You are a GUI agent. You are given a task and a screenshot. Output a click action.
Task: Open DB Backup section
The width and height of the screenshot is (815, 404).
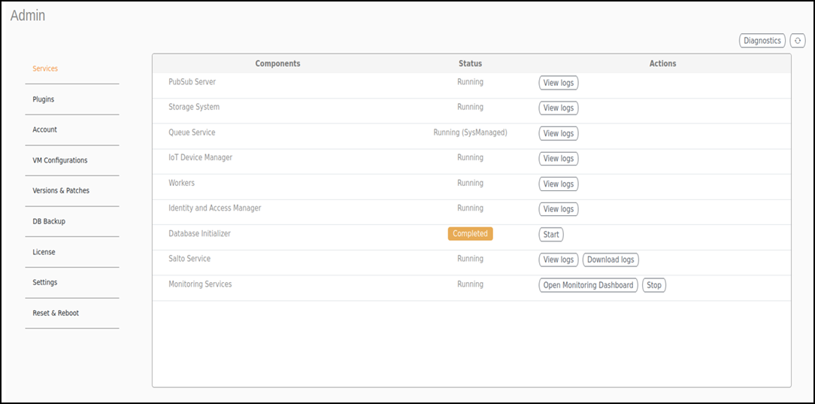point(49,221)
